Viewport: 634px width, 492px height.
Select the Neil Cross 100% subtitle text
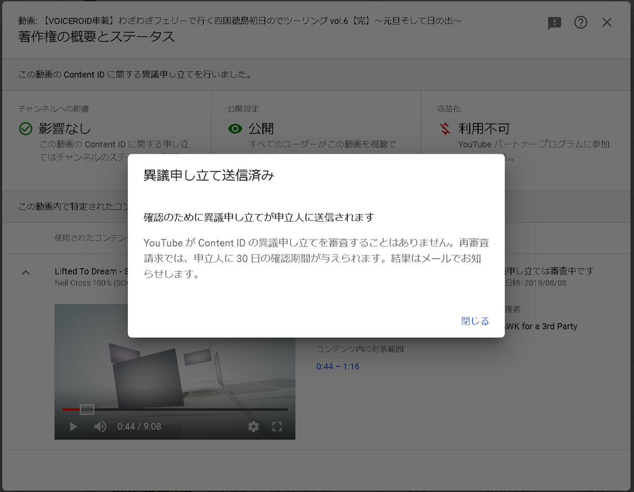[x=91, y=283]
